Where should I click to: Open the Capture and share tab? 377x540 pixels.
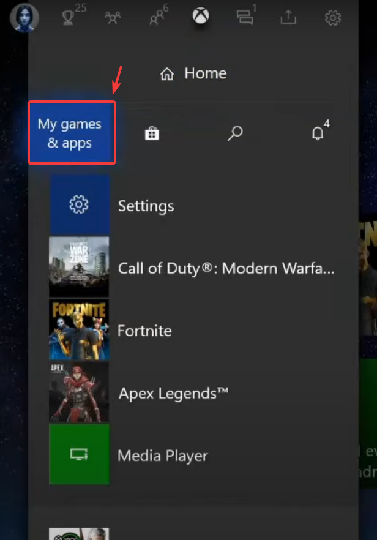[288, 17]
